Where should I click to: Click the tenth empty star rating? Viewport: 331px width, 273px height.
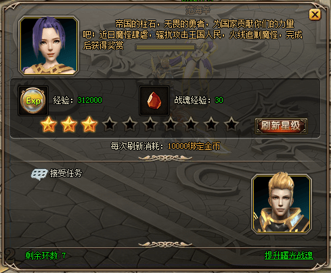[231, 124]
